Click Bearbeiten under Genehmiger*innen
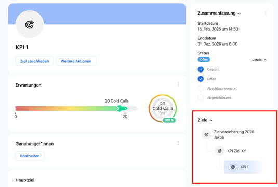 pyautogui.click(x=30, y=156)
